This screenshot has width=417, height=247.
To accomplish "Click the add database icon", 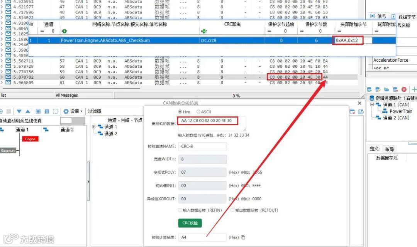I will (369, 89).
